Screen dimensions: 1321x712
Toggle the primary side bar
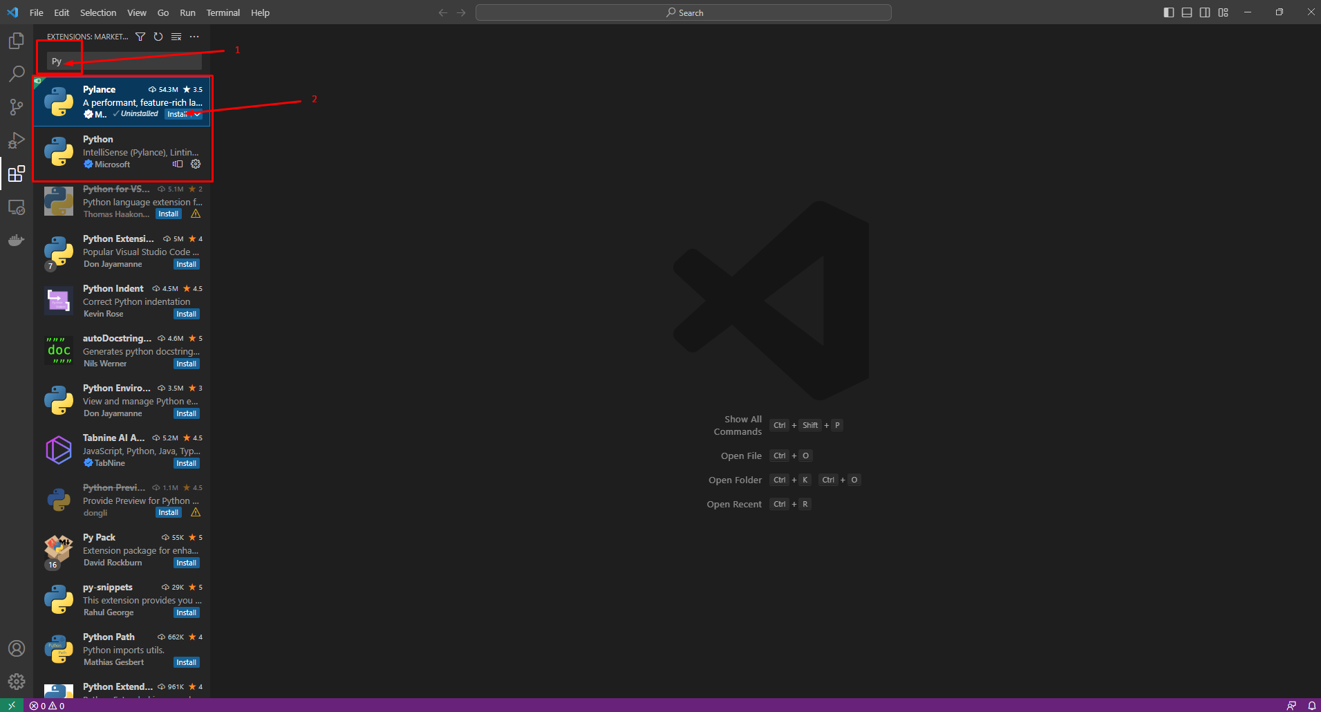coord(1169,12)
